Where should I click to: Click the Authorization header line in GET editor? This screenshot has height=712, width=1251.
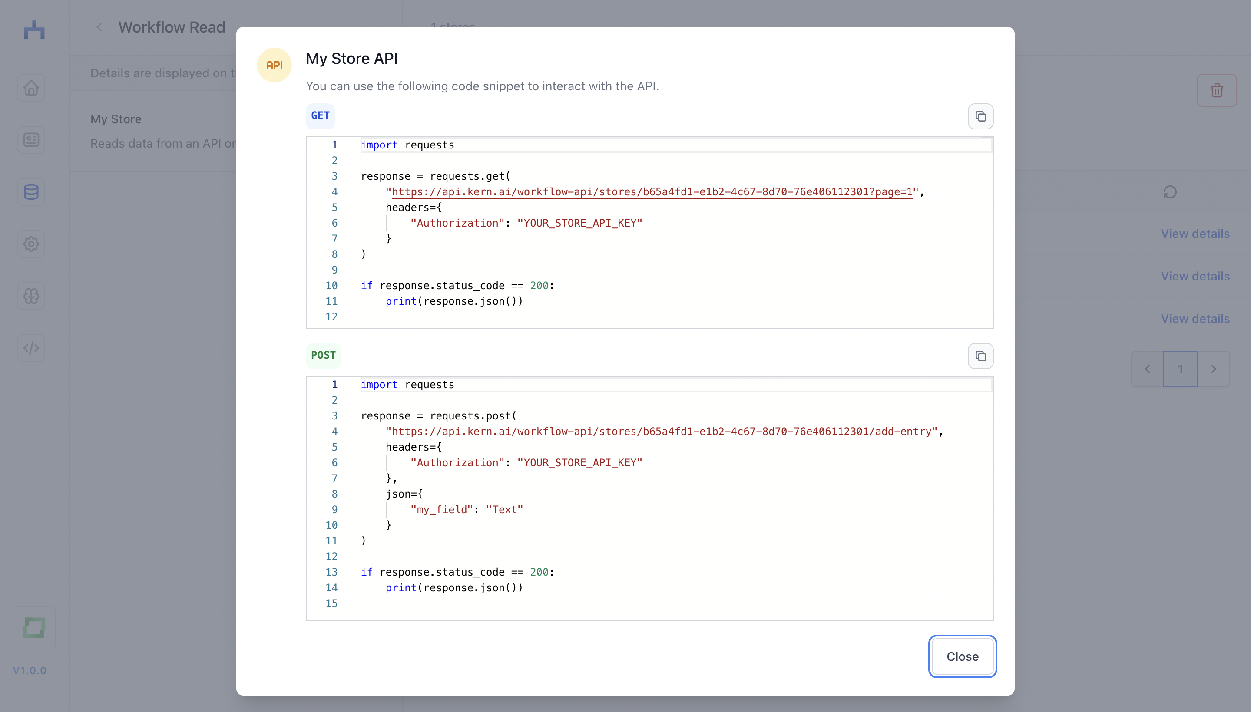click(x=526, y=223)
